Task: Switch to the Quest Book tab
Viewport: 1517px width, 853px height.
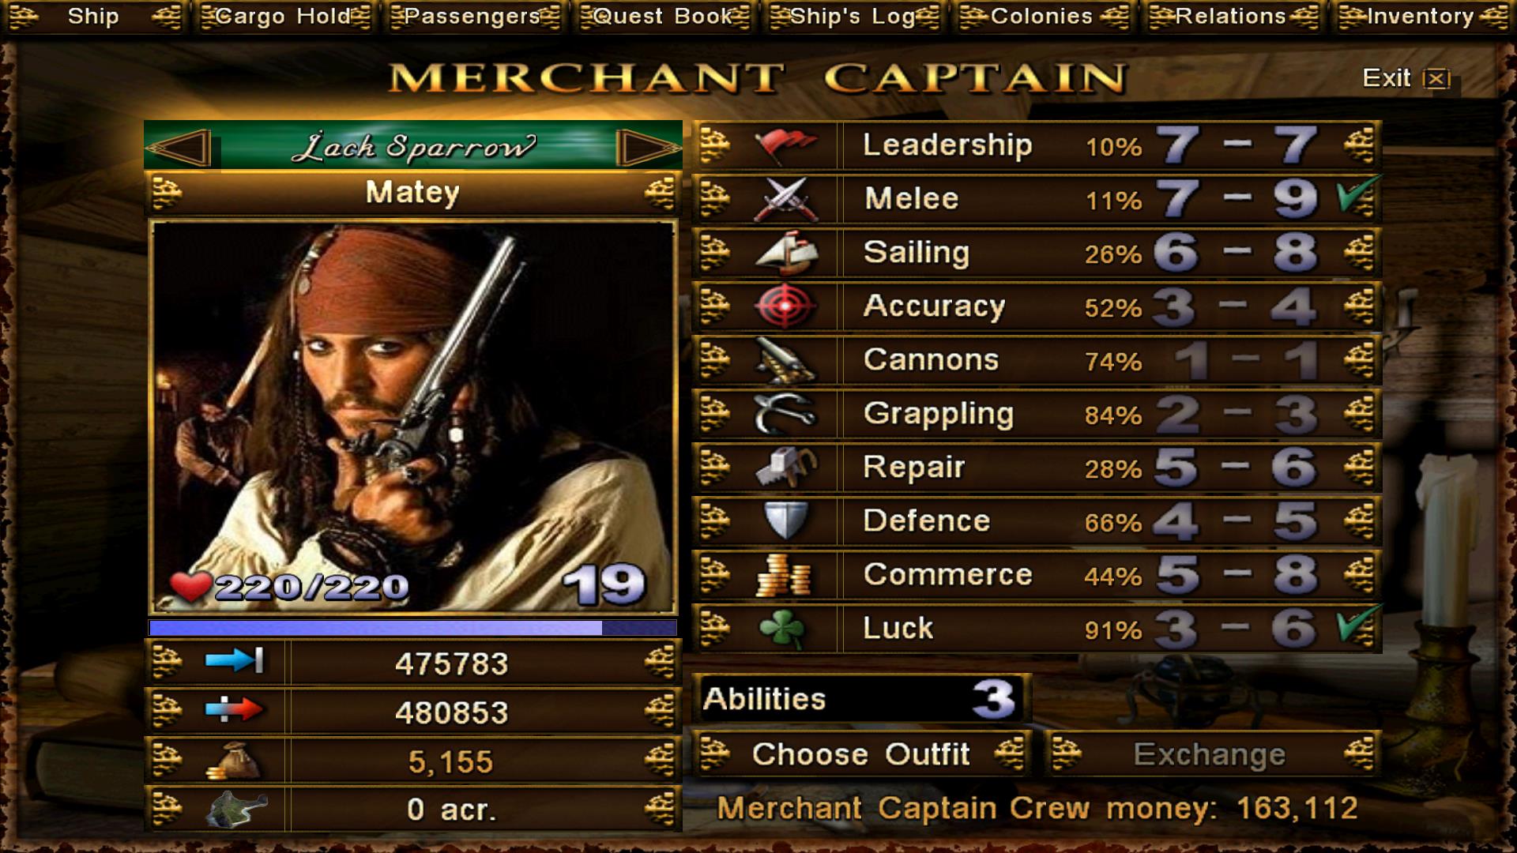Action: pyautogui.click(x=664, y=17)
